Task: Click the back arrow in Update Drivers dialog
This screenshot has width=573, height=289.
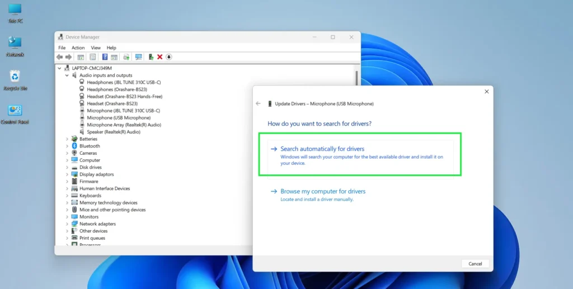Action: (258, 103)
